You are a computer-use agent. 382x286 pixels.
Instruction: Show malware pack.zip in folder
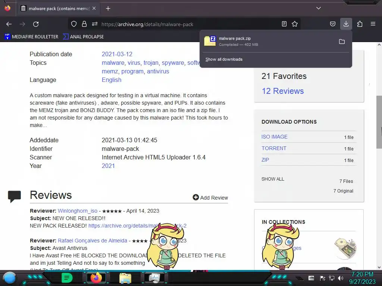[342, 42]
